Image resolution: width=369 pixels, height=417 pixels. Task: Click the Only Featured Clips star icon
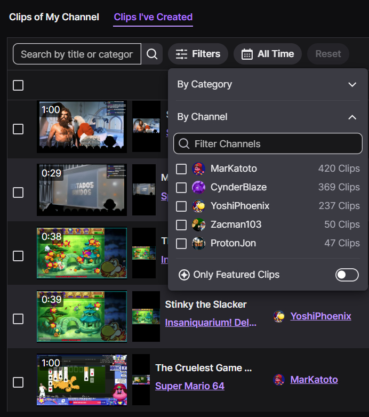pyautogui.click(x=184, y=275)
